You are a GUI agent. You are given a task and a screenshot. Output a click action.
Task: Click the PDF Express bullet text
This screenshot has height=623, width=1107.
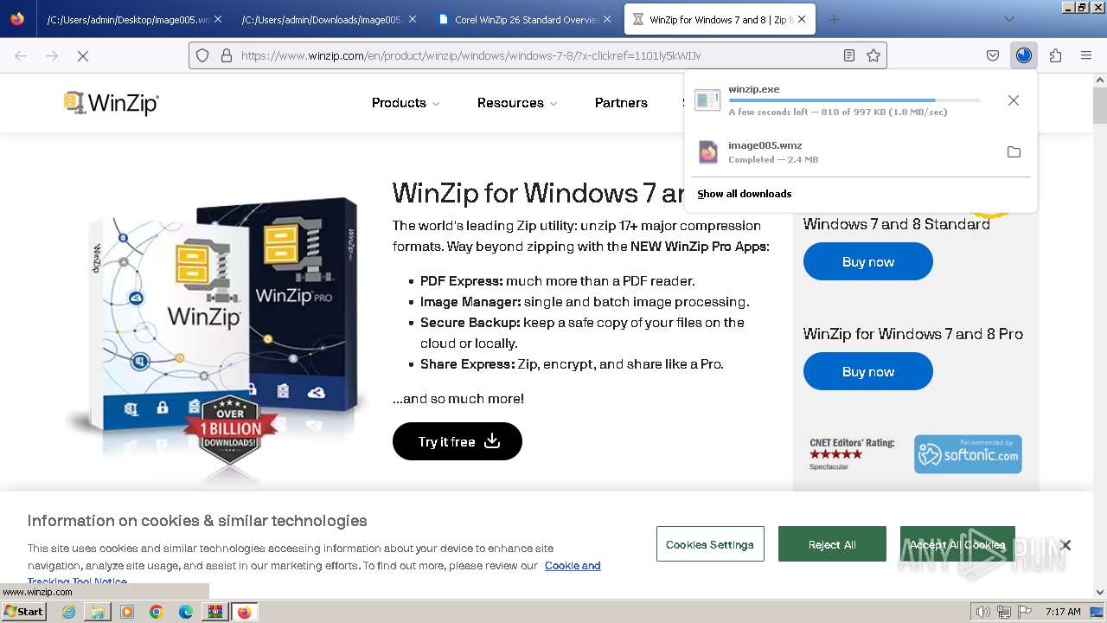[558, 281]
